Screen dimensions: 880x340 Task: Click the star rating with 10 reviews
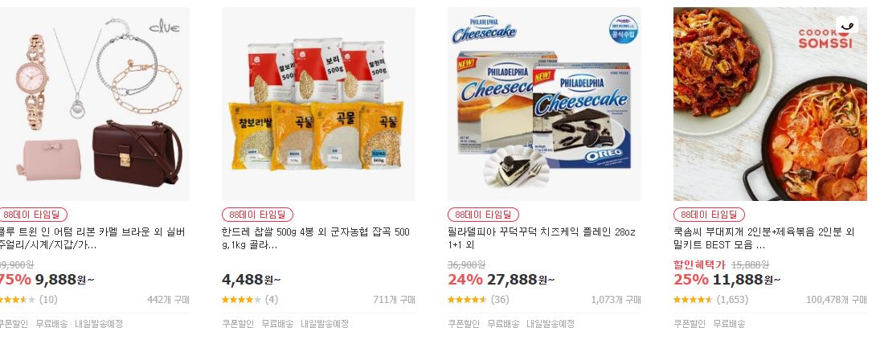pyautogui.click(x=29, y=300)
